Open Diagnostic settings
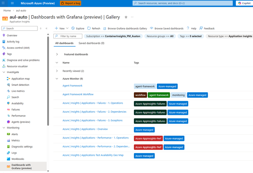253x173 pixels. click(22, 147)
